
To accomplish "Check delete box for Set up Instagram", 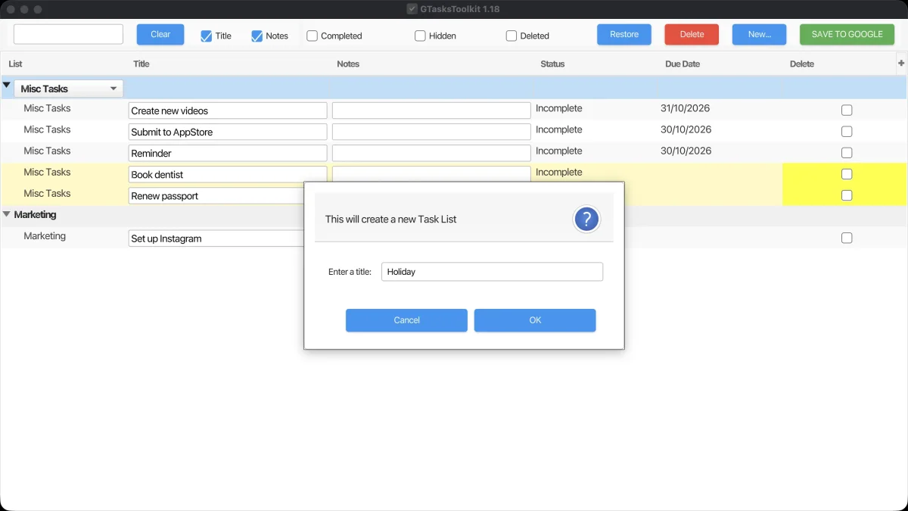I will coord(847,238).
